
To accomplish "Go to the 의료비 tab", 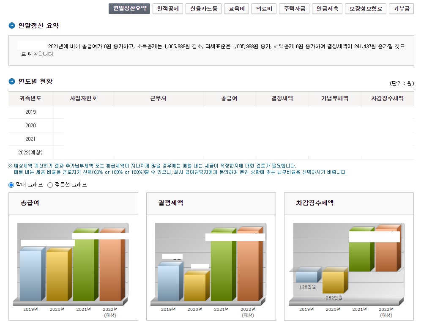I will (264, 8).
